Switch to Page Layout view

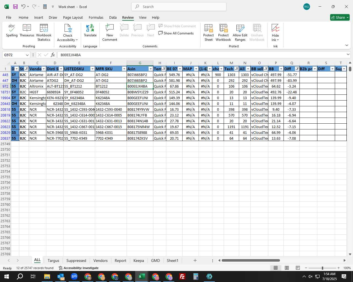pyautogui.click(x=287, y=268)
